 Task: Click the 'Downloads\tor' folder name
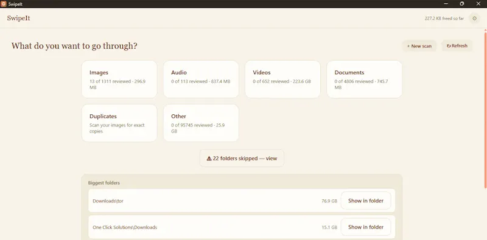point(108,201)
